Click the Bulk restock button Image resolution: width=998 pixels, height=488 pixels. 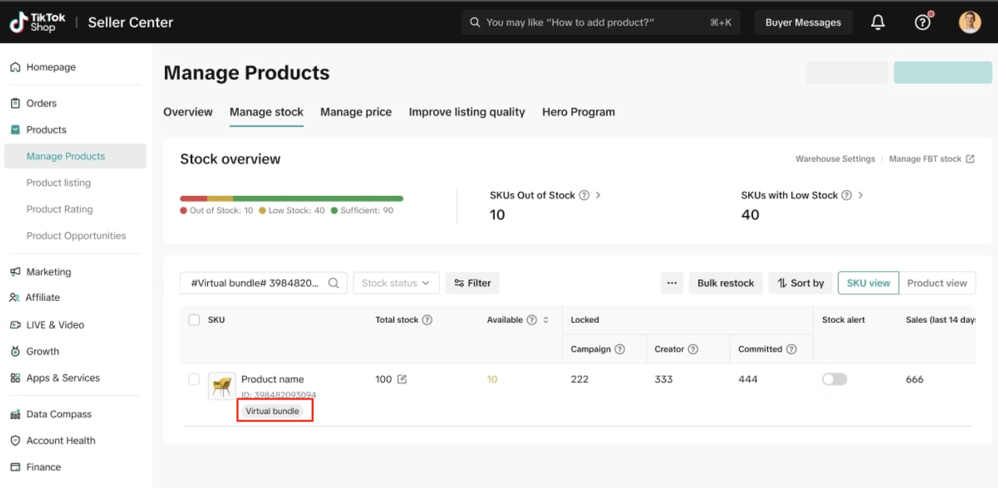coord(726,283)
